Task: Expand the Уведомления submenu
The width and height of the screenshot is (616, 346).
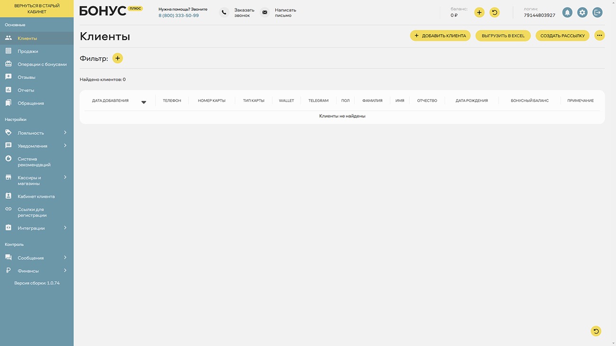Action: [x=65, y=146]
